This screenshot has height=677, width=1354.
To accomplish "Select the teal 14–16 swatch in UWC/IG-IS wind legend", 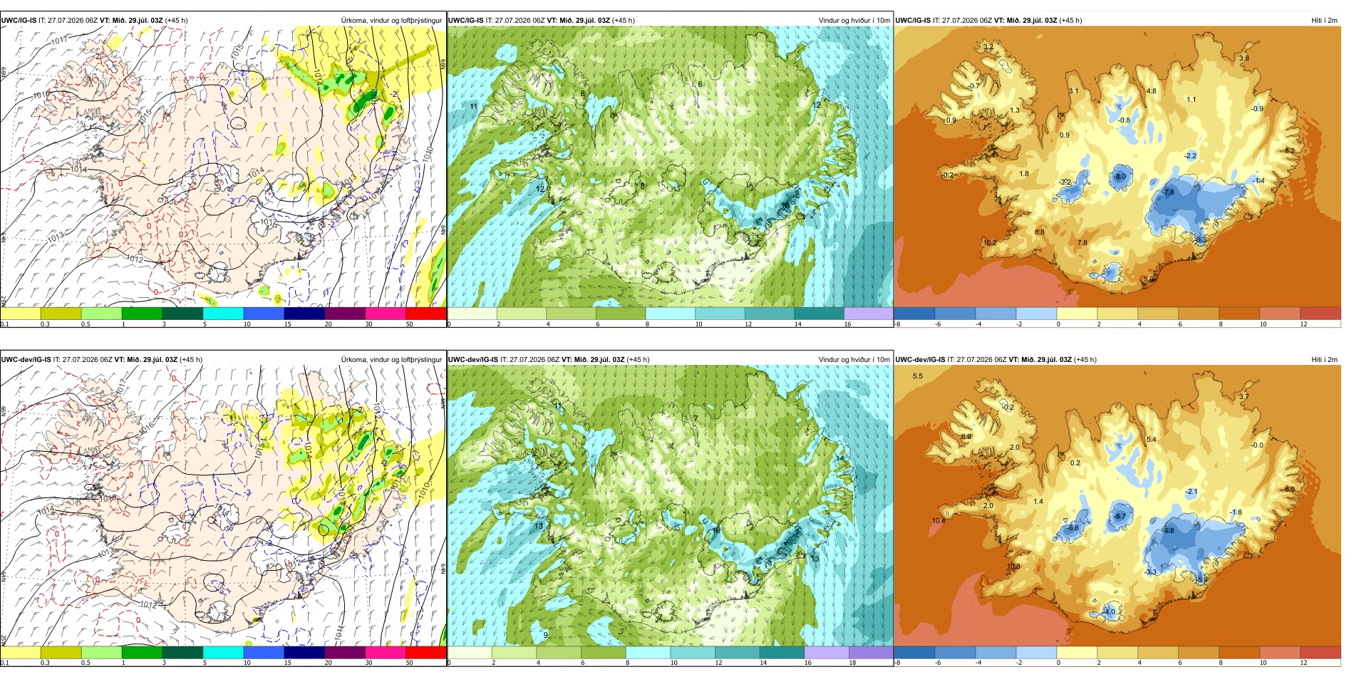I will pos(819,314).
